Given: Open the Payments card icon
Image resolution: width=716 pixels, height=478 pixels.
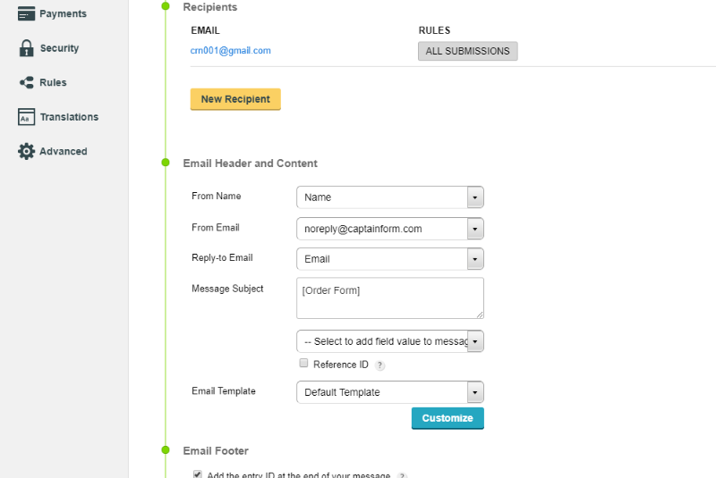Looking at the screenshot, I should pos(26,13).
